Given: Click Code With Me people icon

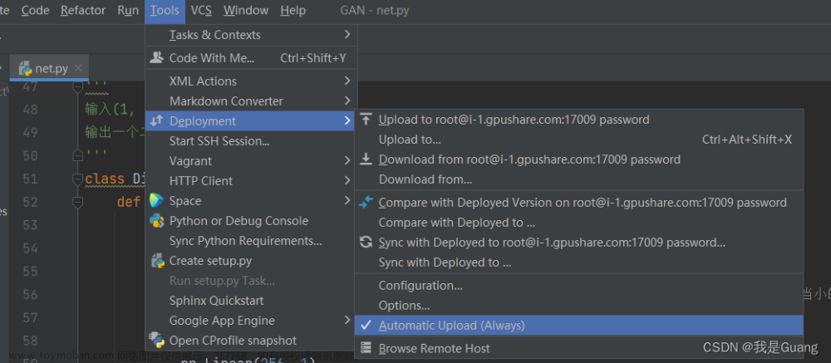Looking at the screenshot, I should (156, 58).
